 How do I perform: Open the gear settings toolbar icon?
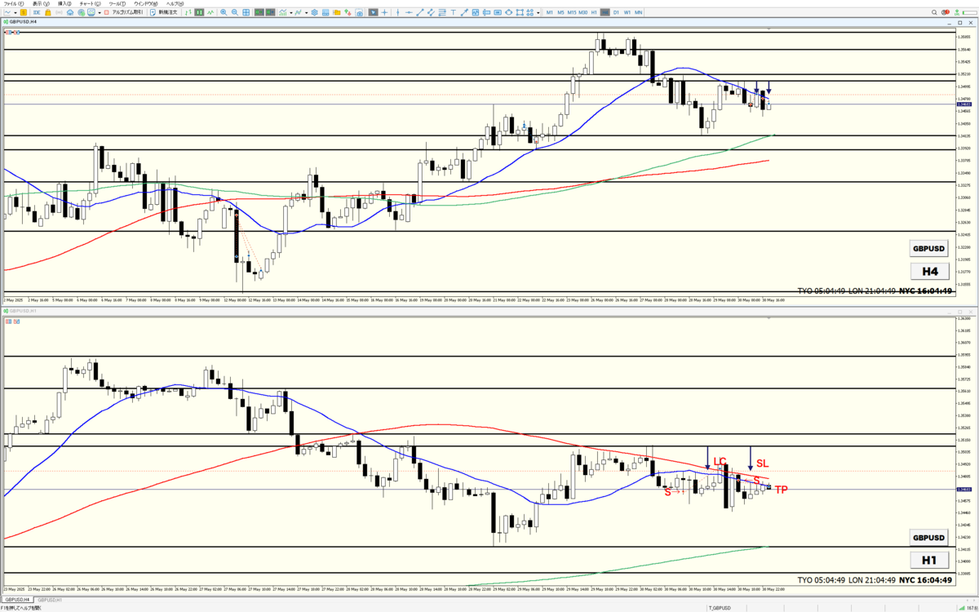pyautogui.click(x=315, y=12)
